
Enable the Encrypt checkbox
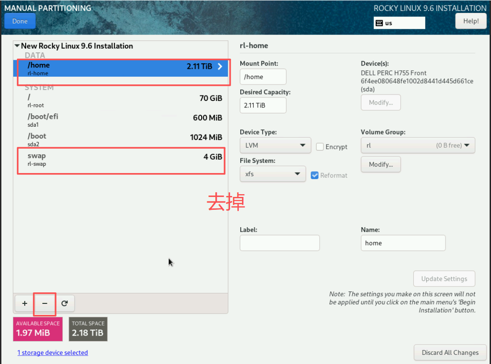[320, 147]
